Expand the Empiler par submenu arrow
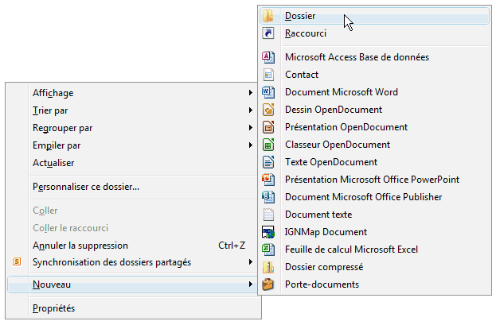Viewport: 496px width, 325px height. pyautogui.click(x=251, y=145)
